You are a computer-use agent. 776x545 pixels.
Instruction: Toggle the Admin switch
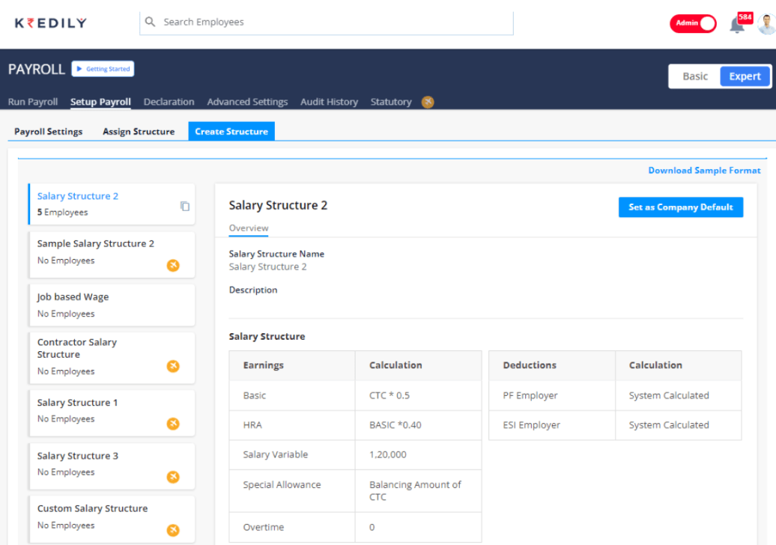(x=693, y=23)
